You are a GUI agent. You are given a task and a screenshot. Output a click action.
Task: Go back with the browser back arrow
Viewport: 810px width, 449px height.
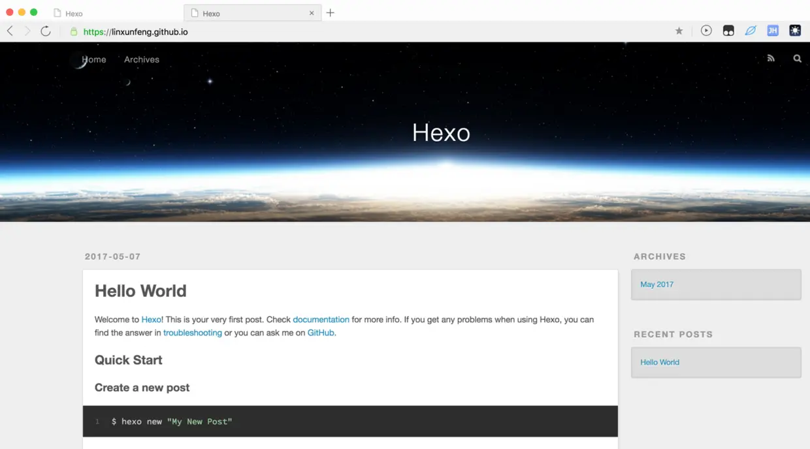click(10, 31)
